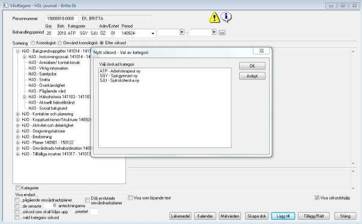Select SJU - Sjuksköterska ny category

(x=120, y=80)
